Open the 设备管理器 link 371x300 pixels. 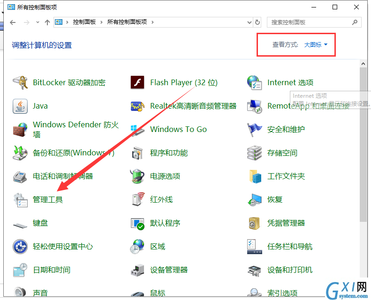[x=169, y=270]
